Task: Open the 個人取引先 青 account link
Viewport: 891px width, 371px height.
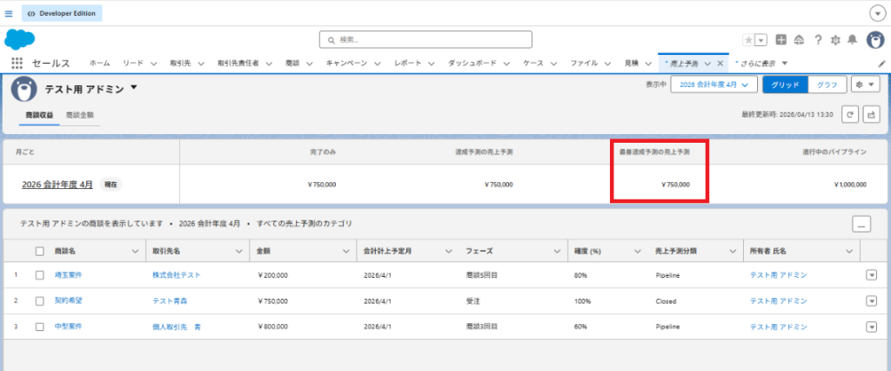Action: click(x=176, y=327)
